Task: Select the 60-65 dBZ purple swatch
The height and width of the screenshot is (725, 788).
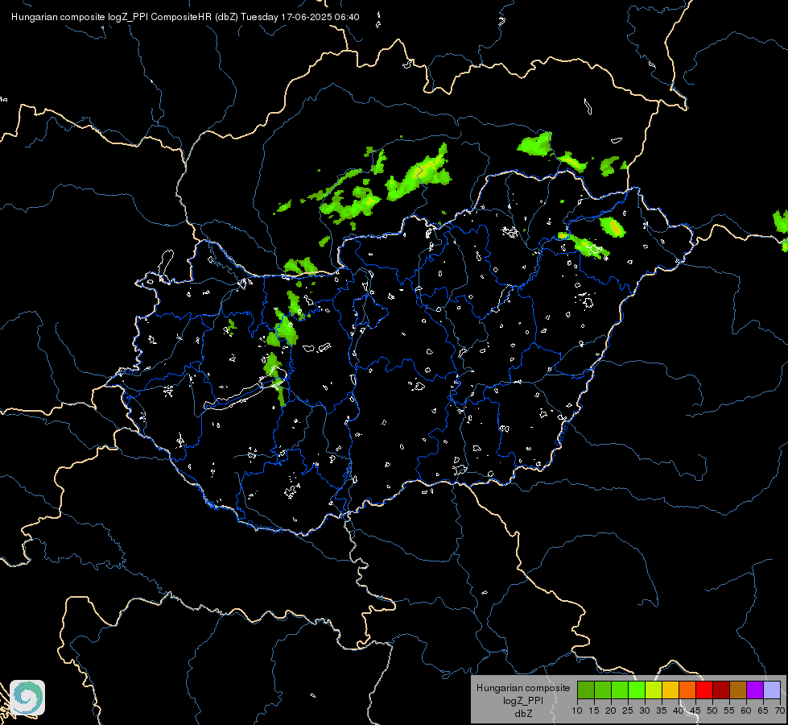Action: tap(755, 690)
